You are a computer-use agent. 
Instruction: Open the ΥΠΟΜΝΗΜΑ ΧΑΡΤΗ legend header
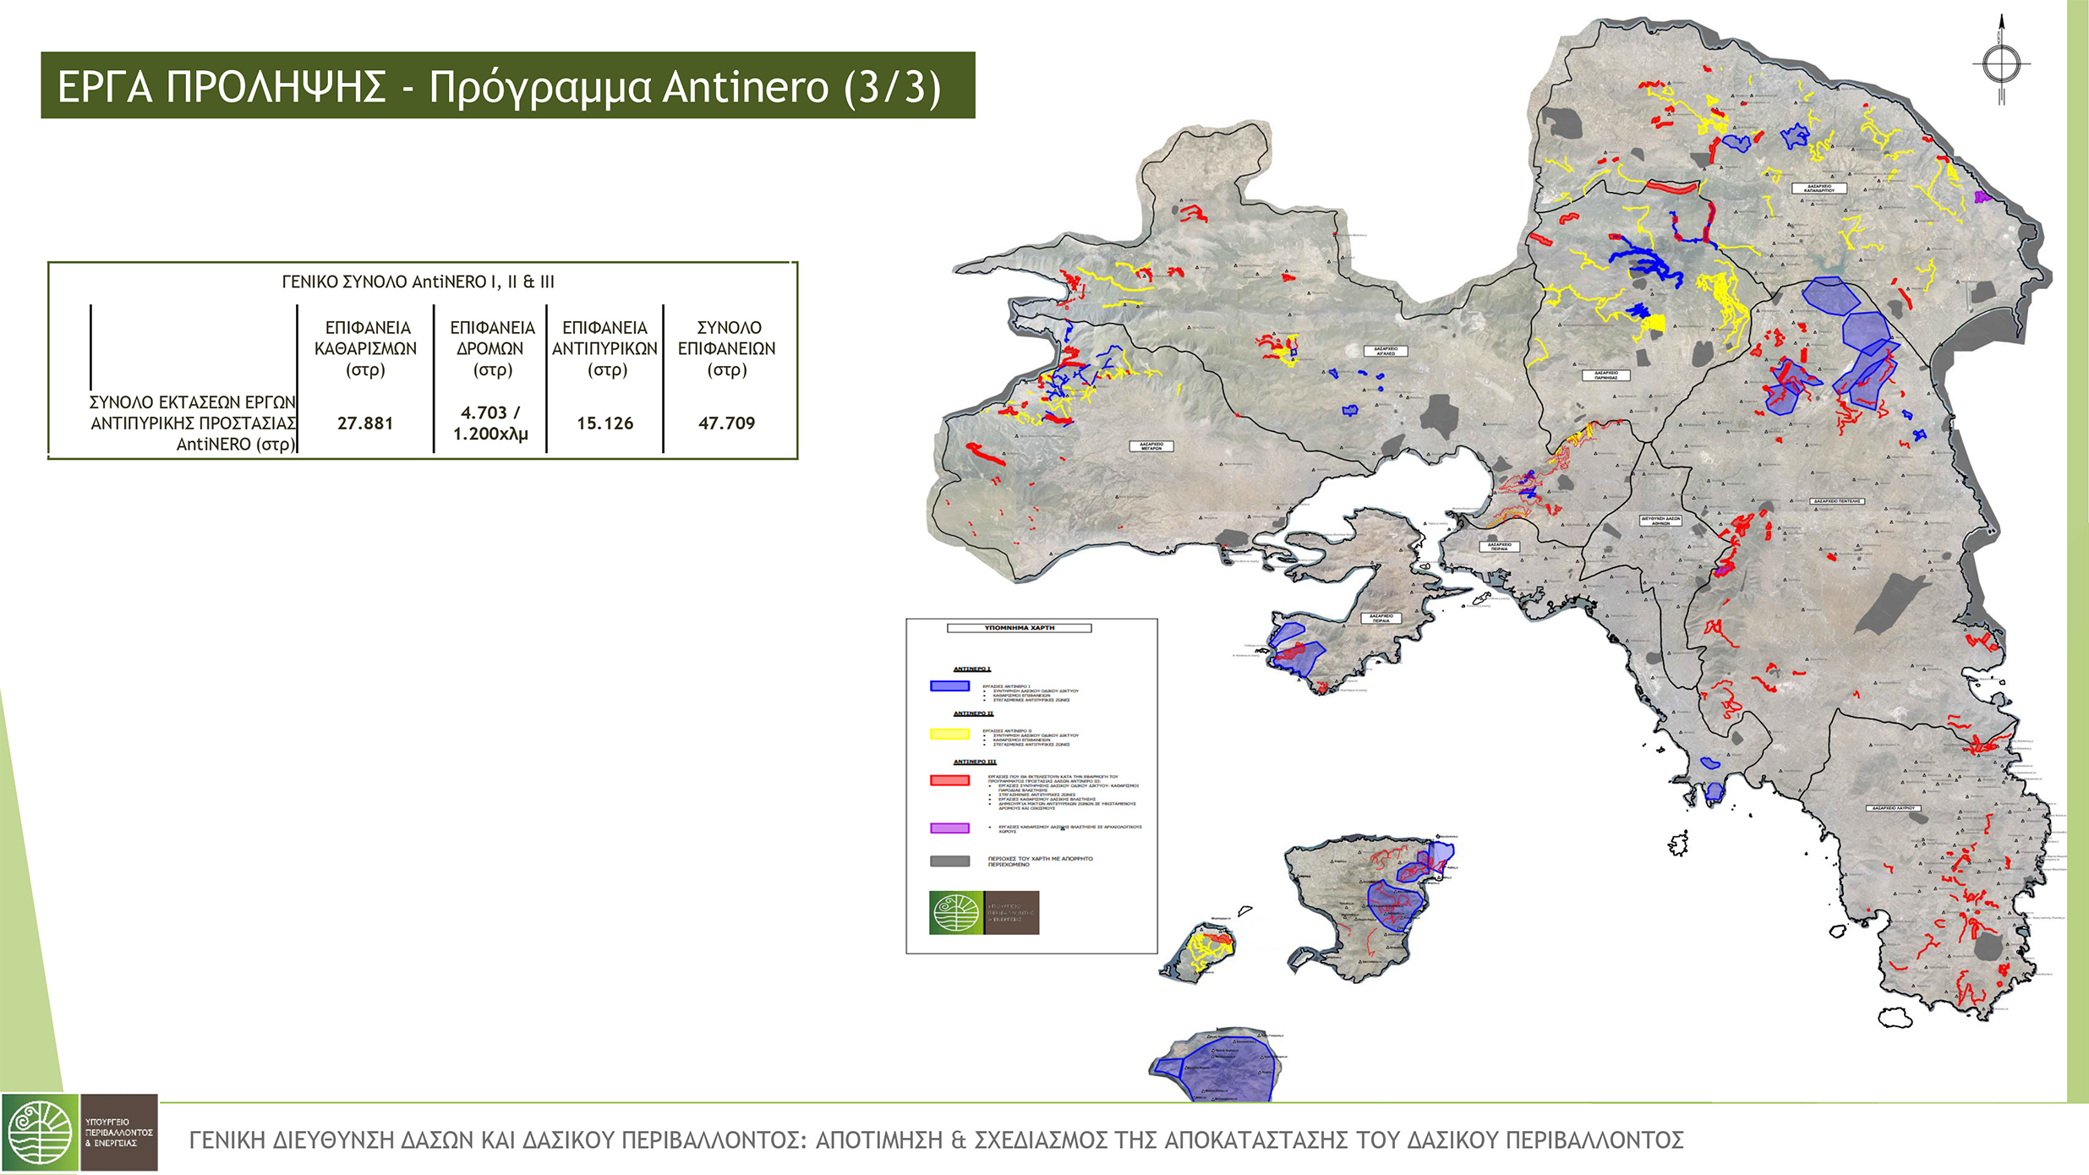click(1020, 628)
